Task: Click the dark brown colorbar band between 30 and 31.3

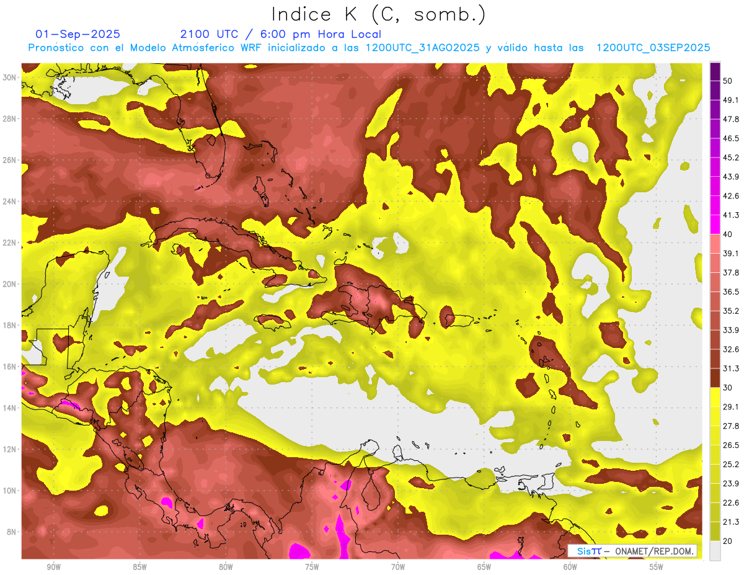Action: click(715, 378)
